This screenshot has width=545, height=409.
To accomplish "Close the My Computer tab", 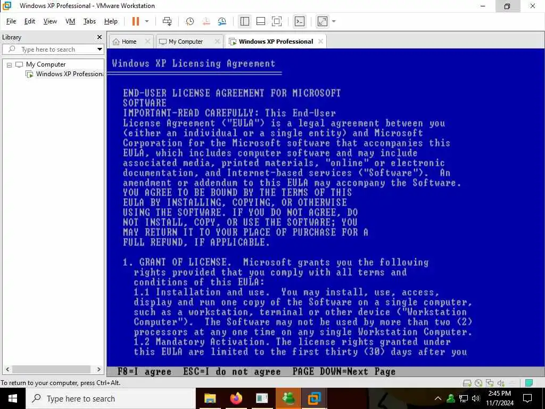I will coord(218,42).
